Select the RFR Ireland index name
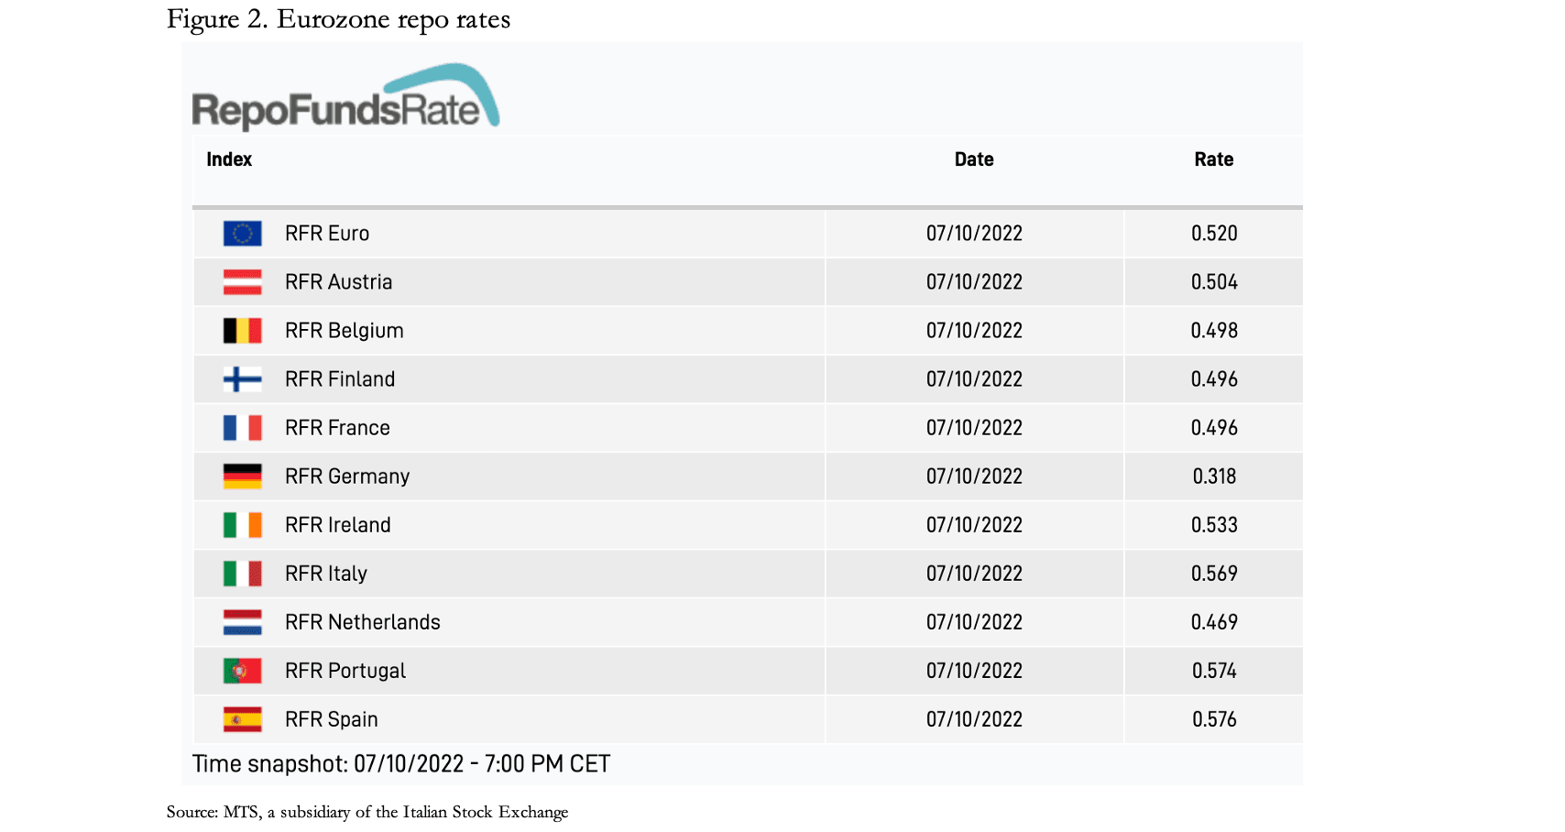 (x=338, y=525)
